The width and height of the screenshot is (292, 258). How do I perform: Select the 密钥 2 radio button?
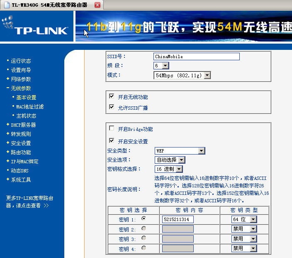144,229
